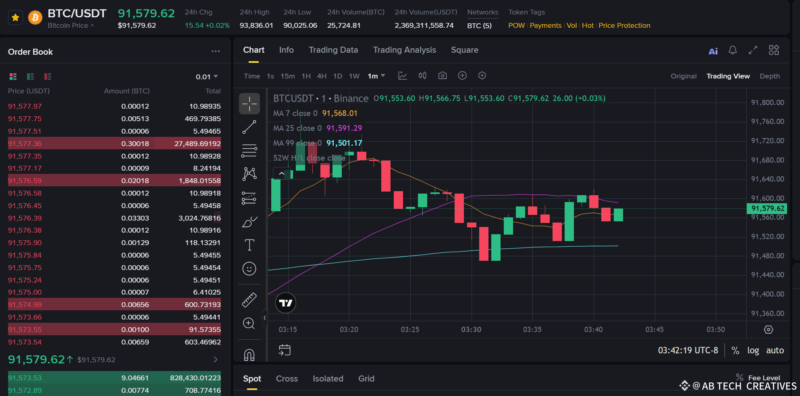Open the 03:42:19 UTC-8 timezone menu
Screen dimensions: 800x396
coord(688,351)
